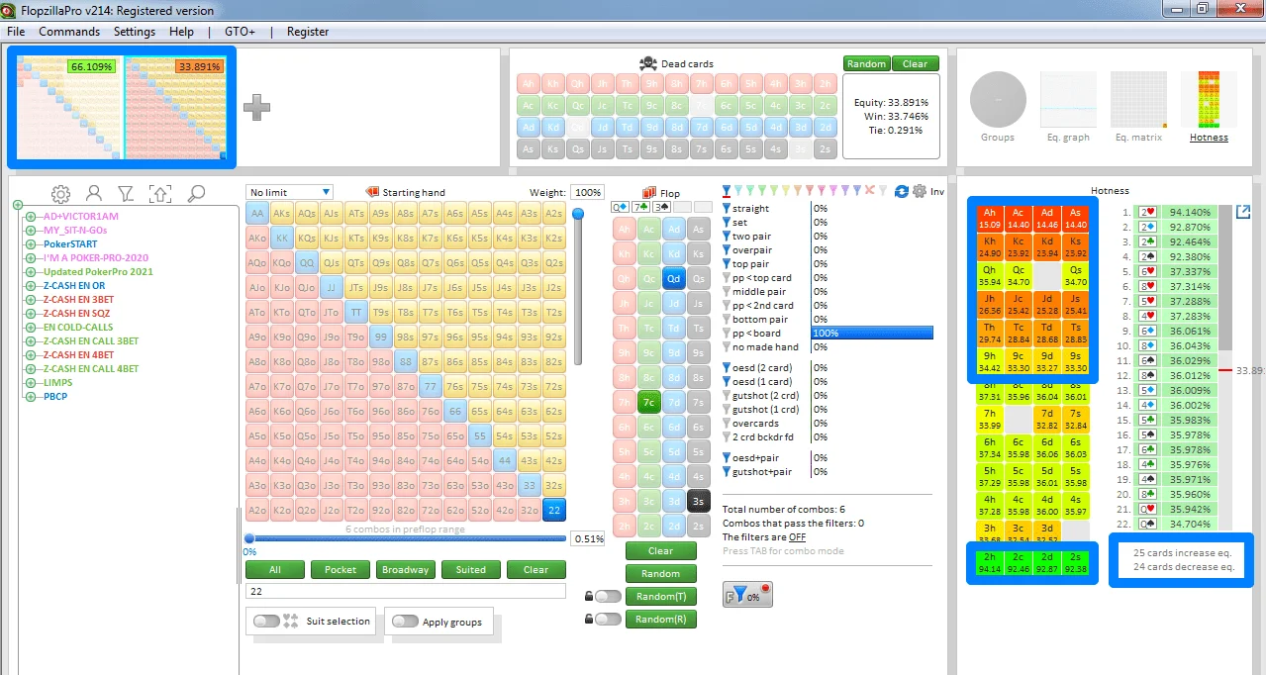Open the GTO+ menu item
1266x675 pixels.
click(240, 32)
